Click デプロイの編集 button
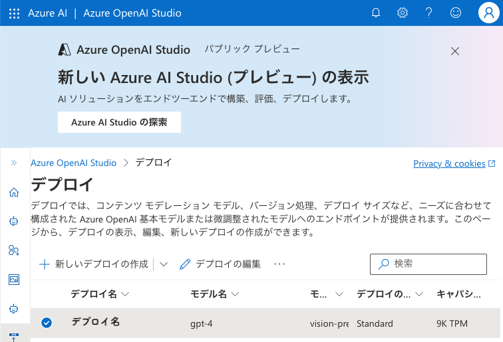503x342 pixels. pos(220,264)
